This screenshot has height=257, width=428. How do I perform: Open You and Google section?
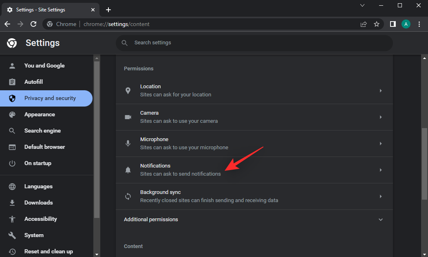[44, 65]
